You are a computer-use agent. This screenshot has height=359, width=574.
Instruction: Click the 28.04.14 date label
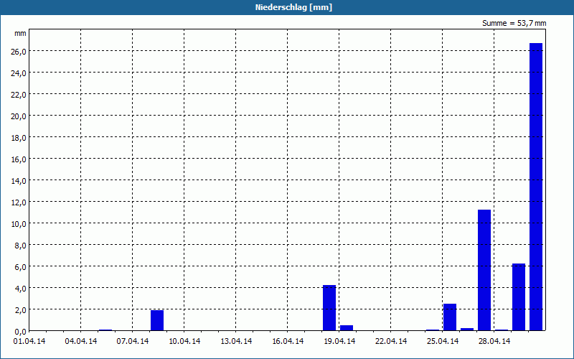pyautogui.click(x=494, y=342)
